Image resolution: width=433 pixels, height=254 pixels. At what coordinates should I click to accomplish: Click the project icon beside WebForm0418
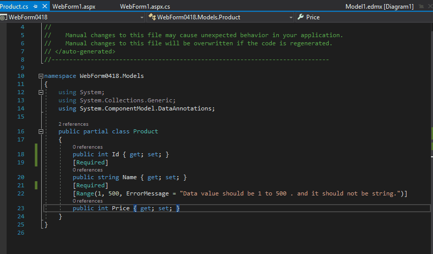click(4, 17)
